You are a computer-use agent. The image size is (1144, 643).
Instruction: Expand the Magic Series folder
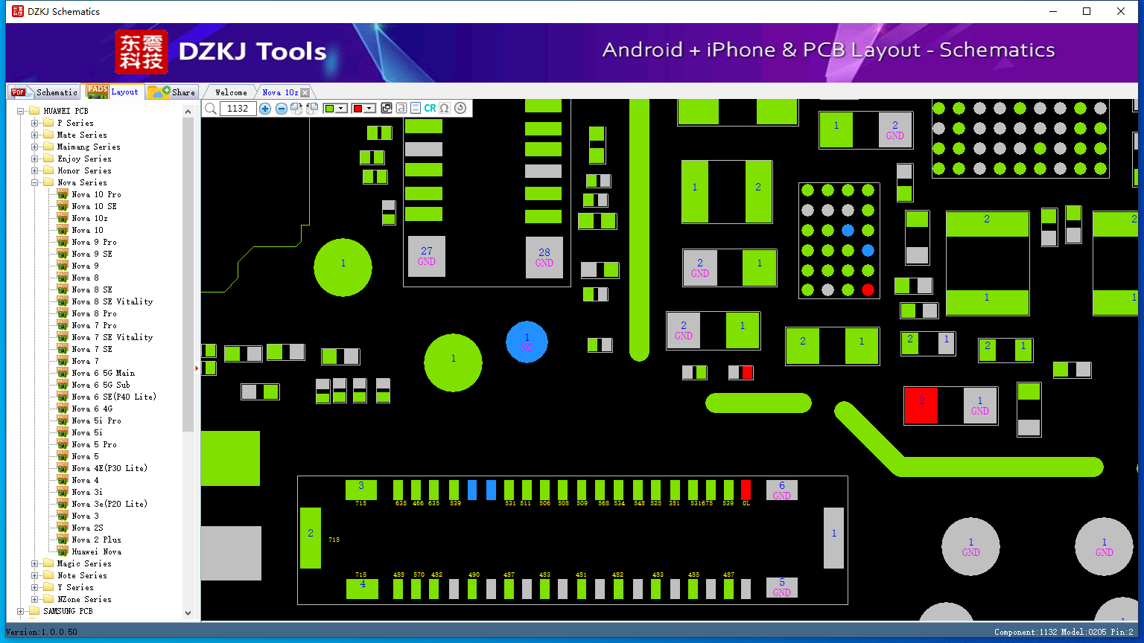coord(35,563)
